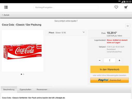Screen dimensions: 132x99
Task: Show the second product image dot
Action: (23, 74)
